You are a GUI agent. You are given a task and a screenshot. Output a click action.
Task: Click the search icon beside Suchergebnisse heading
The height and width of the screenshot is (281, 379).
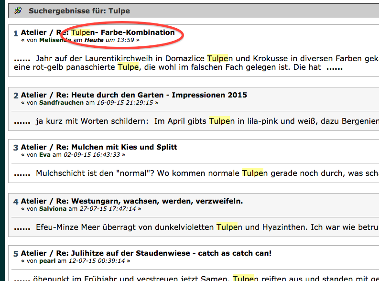point(18,11)
